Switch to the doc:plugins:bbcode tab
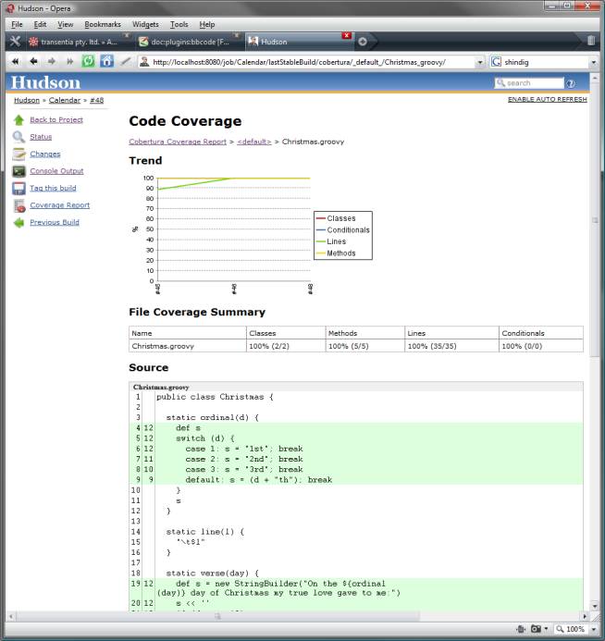 (190, 42)
